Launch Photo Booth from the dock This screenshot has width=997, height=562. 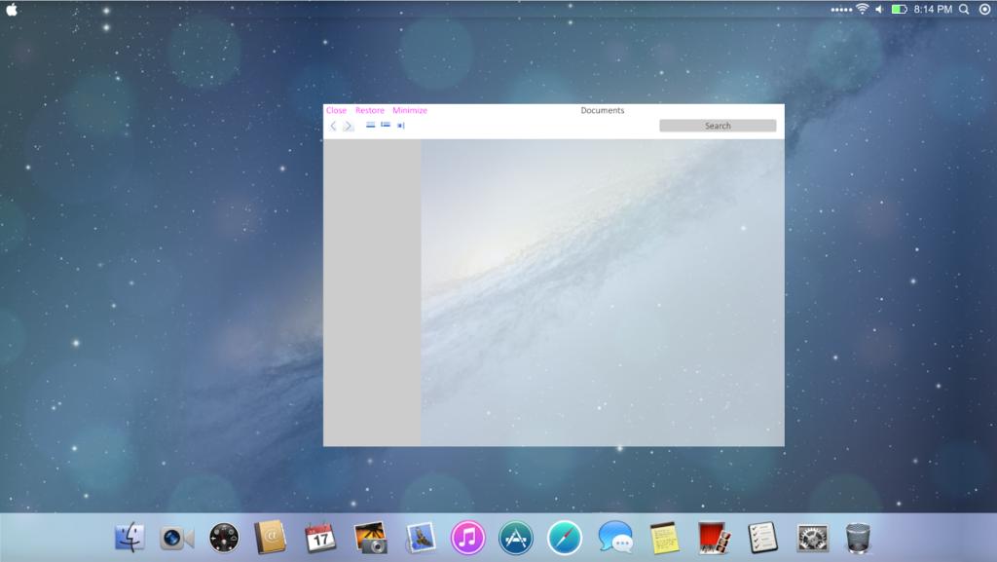click(713, 538)
